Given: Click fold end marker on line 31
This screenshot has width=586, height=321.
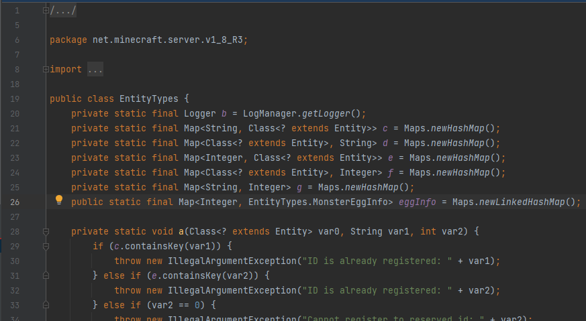Looking at the screenshot, I should click(x=46, y=275).
